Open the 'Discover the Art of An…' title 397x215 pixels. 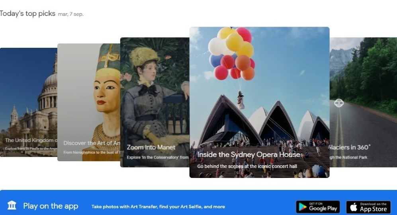click(x=92, y=143)
